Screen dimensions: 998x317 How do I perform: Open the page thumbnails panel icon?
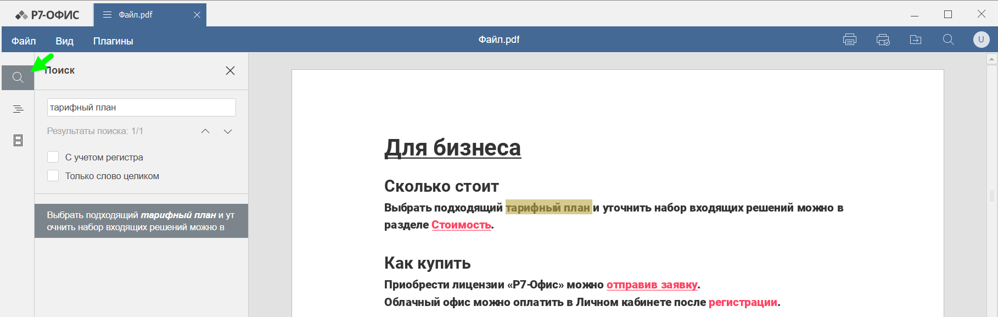point(18,141)
